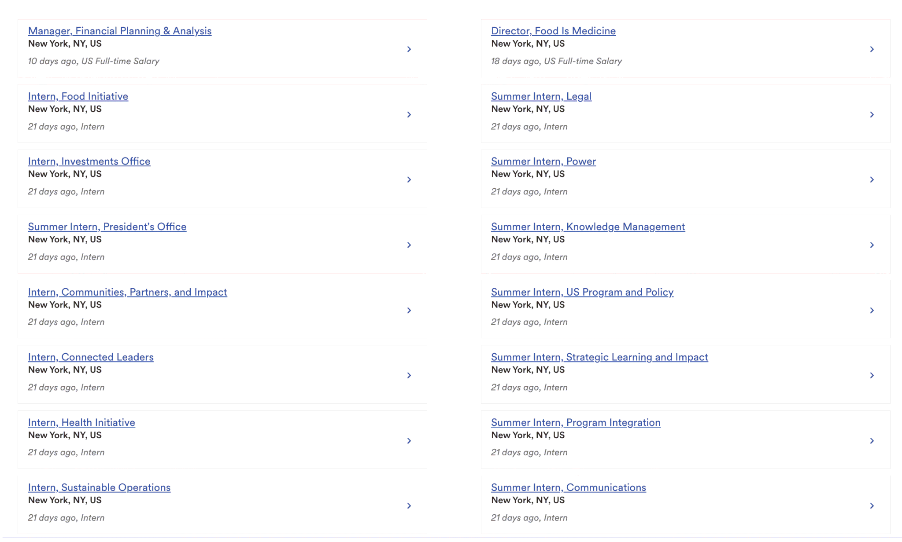The height and width of the screenshot is (542, 902).
Task: Open Manager, Financial Planning & Analysis job link
Action: click(x=120, y=31)
